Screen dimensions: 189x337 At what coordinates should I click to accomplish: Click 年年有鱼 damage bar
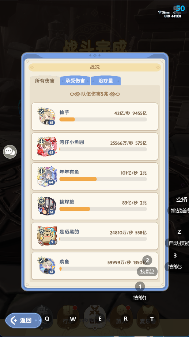point(103,179)
